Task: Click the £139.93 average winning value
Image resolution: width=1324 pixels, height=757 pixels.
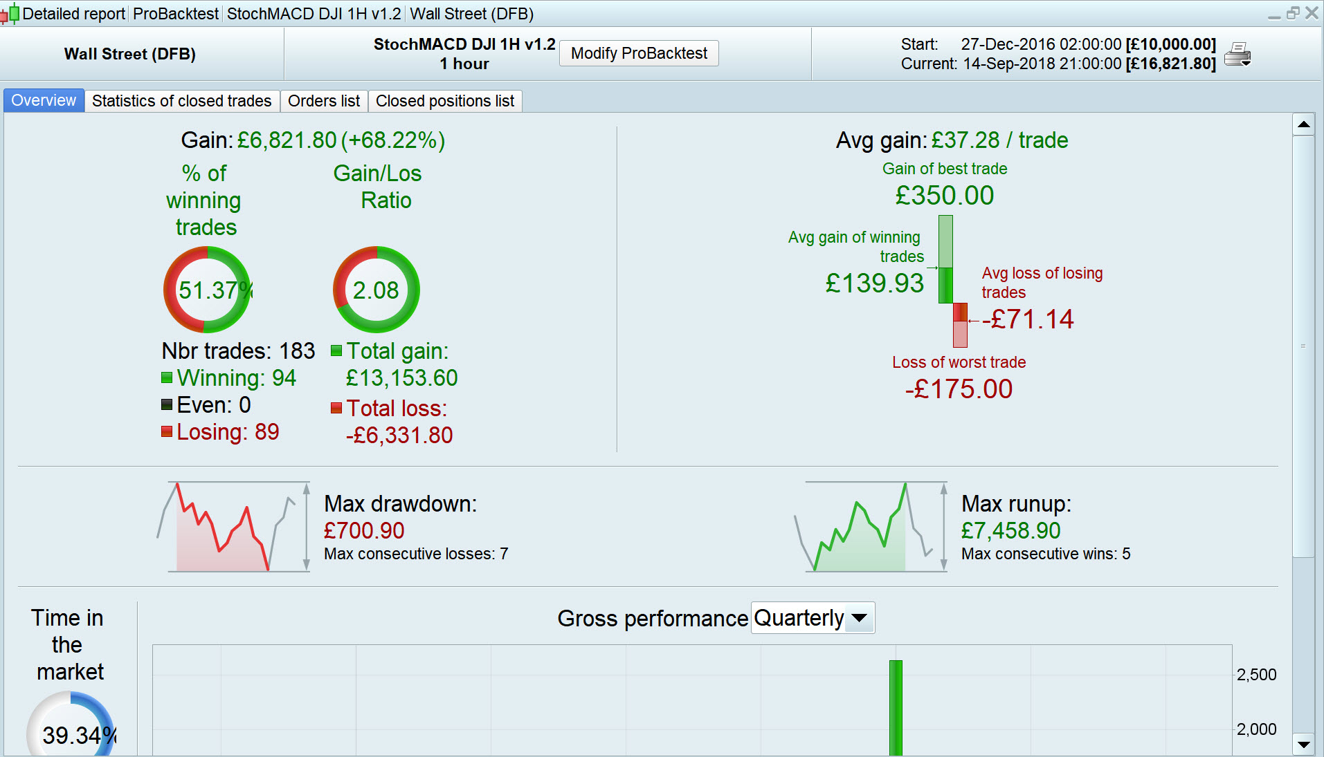Action: [874, 283]
